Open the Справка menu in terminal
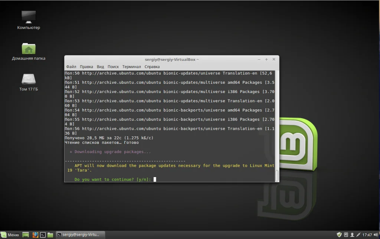Viewport: 380px width, 239px height. click(152, 67)
